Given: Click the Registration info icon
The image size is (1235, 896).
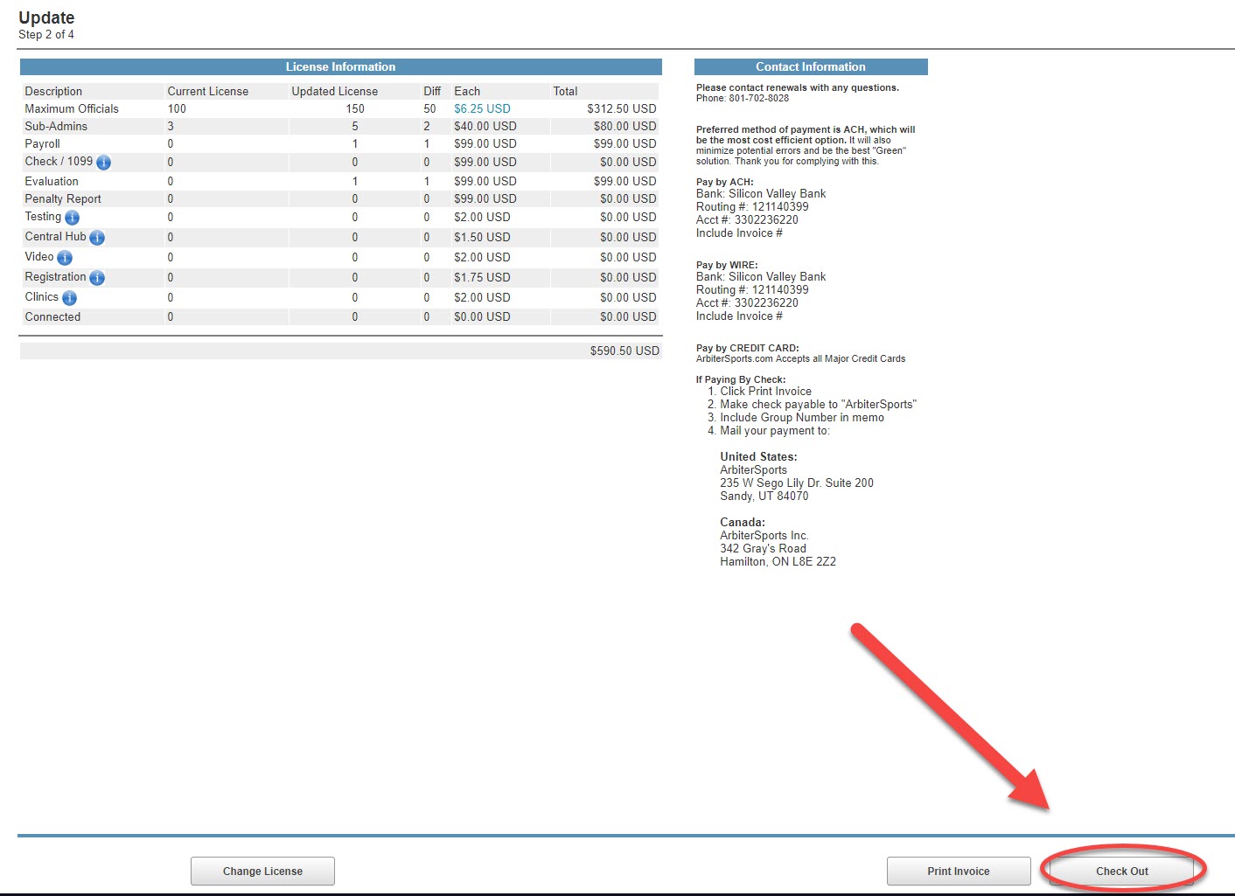Looking at the screenshot, I should (97, 278).
